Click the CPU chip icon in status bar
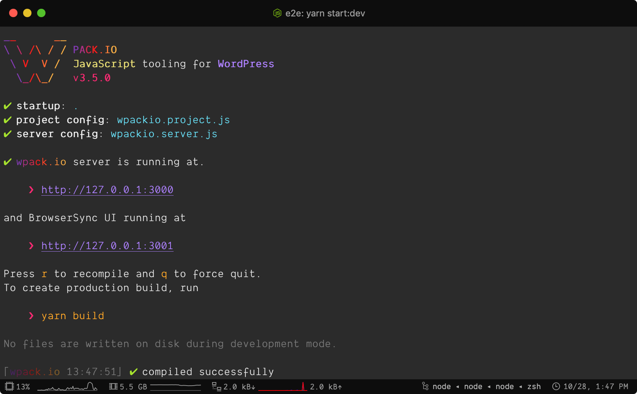The image size is (637, 394). [x=9, y=387]
